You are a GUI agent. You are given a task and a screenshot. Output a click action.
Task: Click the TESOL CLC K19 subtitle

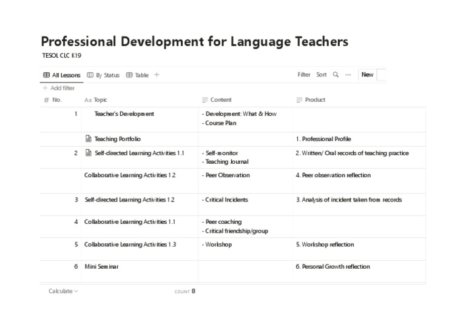coord(61,56)
